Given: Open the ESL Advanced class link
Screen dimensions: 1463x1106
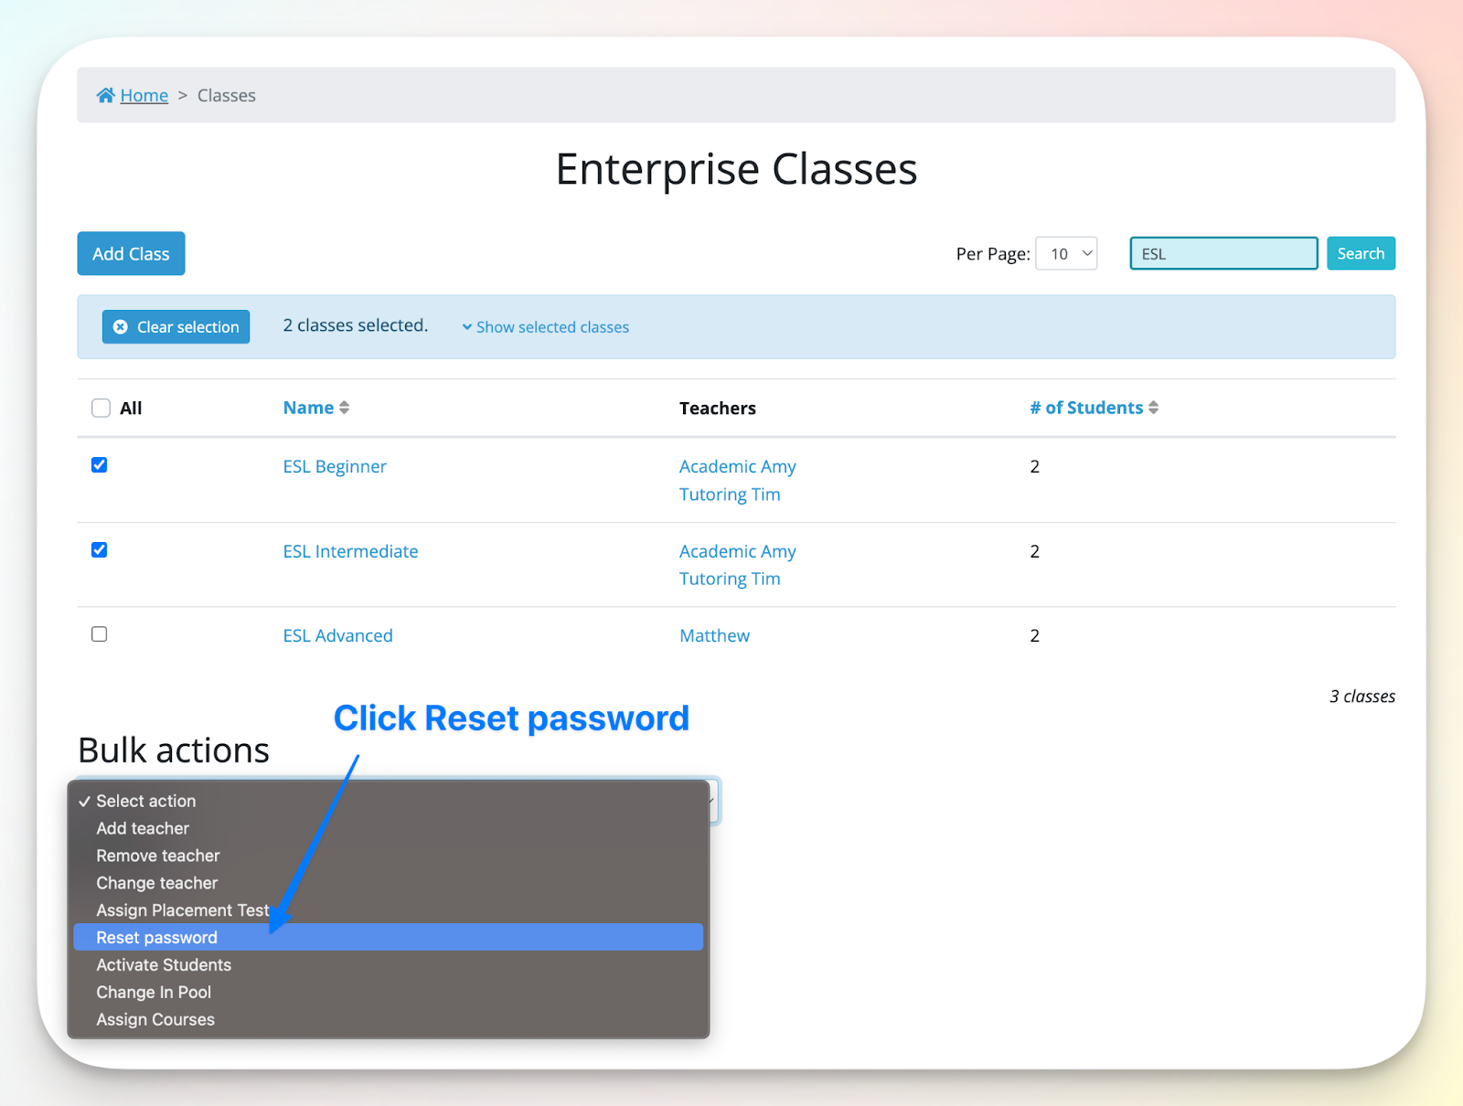Looking at the screenshot, I should 337,635.
